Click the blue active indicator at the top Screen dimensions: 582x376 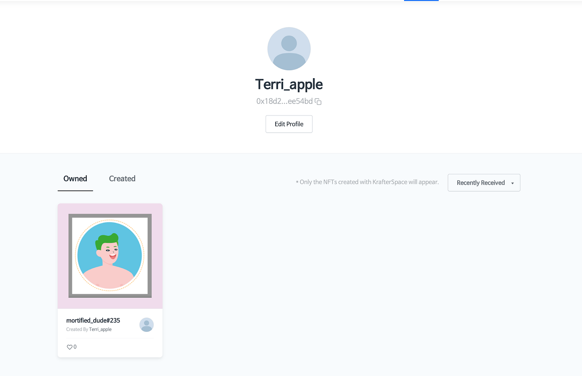click(x=421, y=0)
